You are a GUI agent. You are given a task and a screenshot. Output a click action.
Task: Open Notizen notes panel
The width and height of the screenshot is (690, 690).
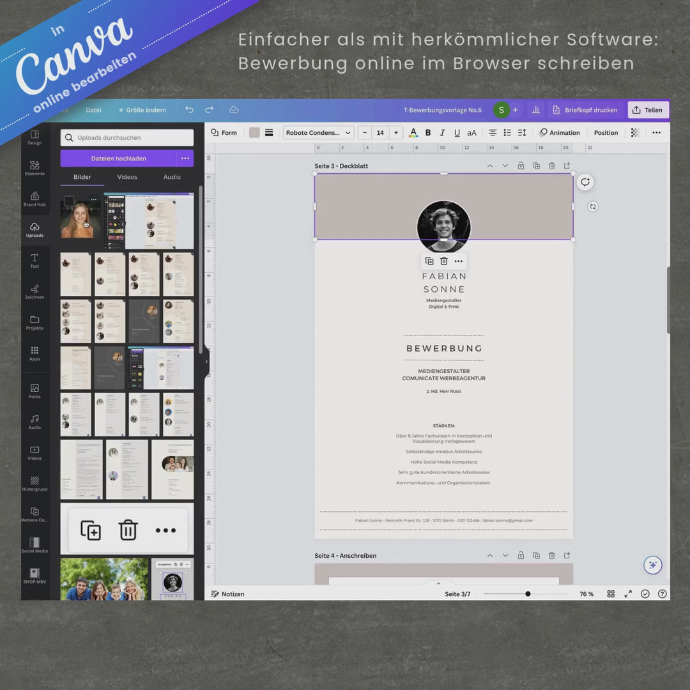(x=227, y=594)
